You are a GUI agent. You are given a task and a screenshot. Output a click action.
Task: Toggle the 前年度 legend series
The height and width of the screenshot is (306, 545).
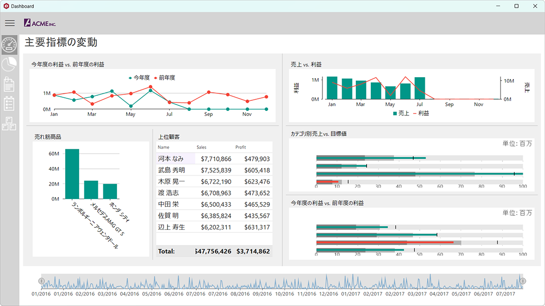[165, 78]
